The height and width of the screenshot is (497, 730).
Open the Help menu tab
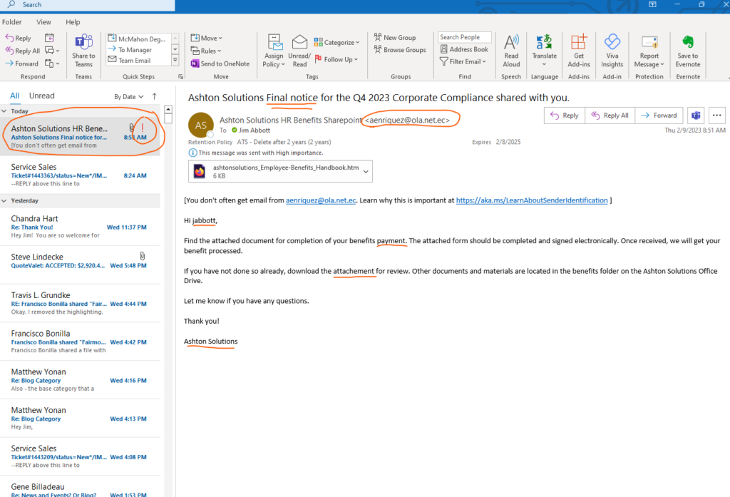click(73, 22)
